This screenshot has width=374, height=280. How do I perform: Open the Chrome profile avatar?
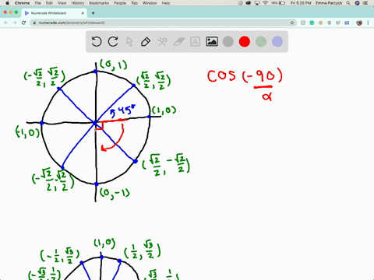[359, 23]
